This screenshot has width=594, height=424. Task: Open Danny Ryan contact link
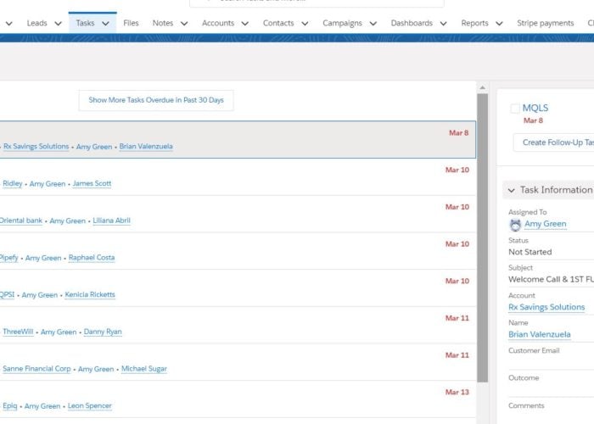point(103,332)
